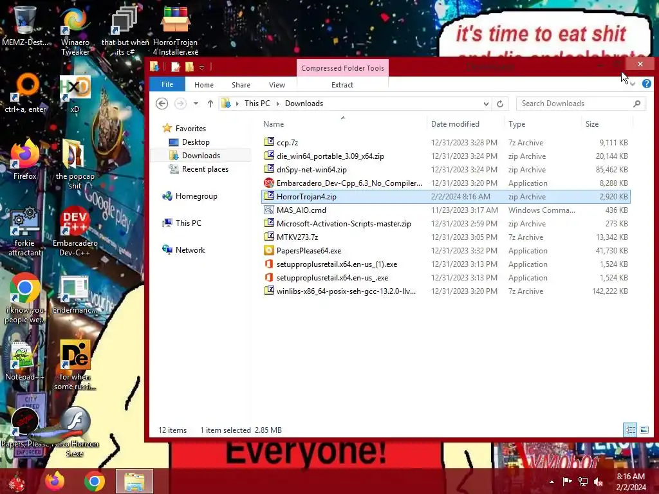
Task: Click the Search Downloads field
Action: point(581,104)
